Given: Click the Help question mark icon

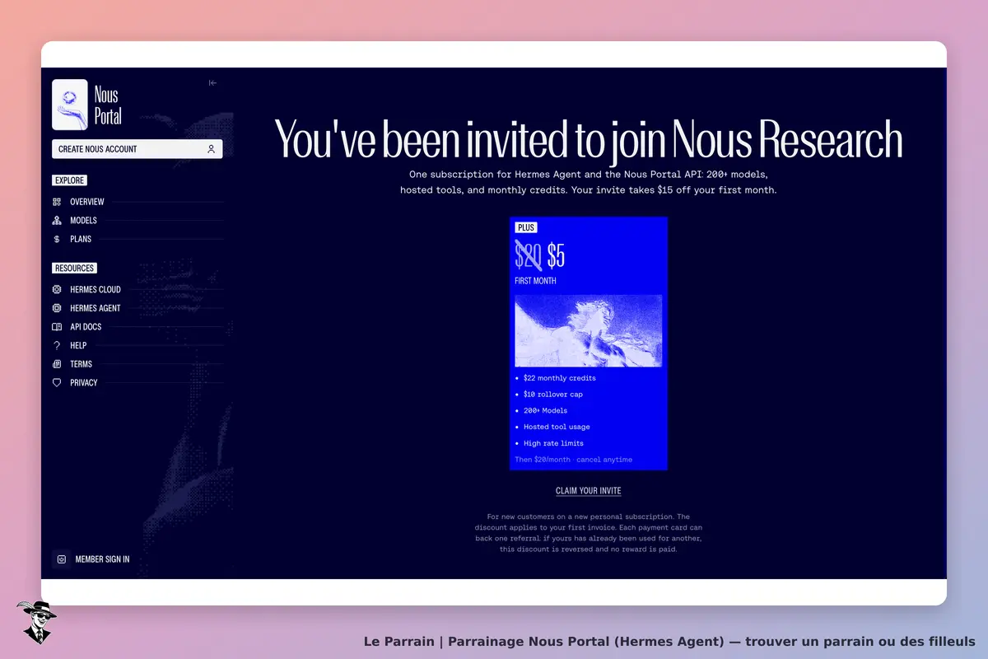Looking at the screenshot, I should tap(57, 346).
